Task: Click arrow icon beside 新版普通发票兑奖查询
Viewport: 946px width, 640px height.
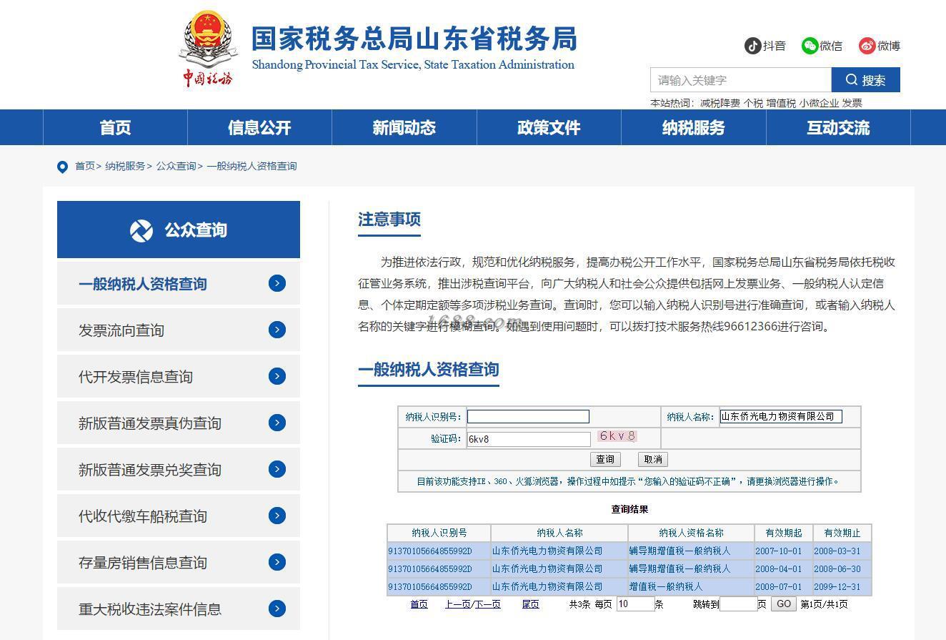Action: click(x=277, y=469)
